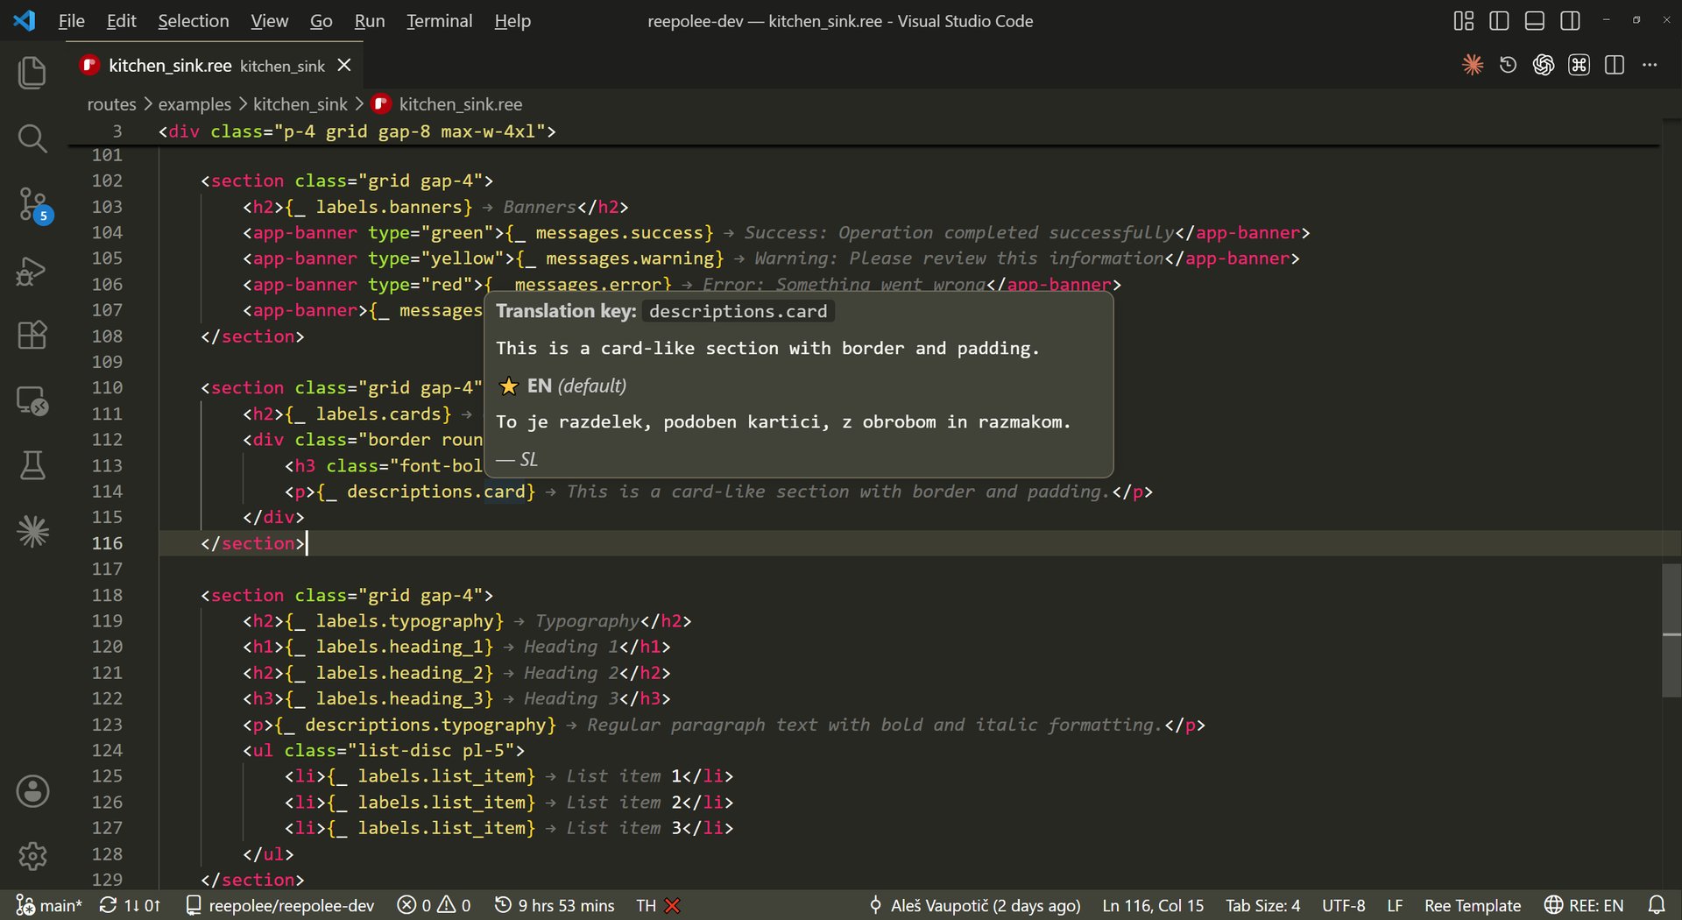Viewport: 1682px width, 920px height.
Task: Open notifications bell
Action: click(x=1657, y=905)
